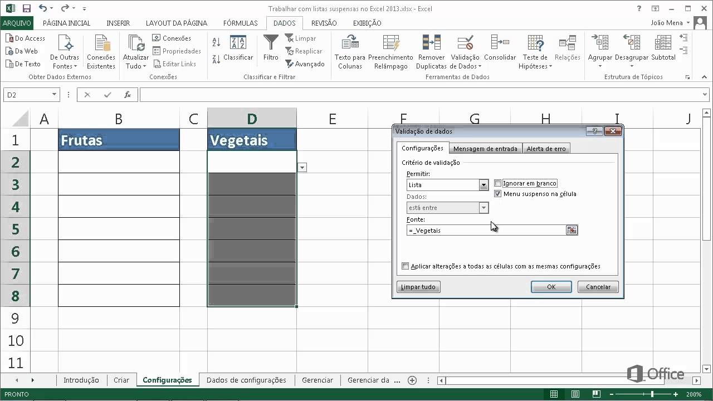Image resolution: width=713 pixels, height=401 pixels.
Task: Expand Desagrupar dropdown arrow
Action: (632, 66)
